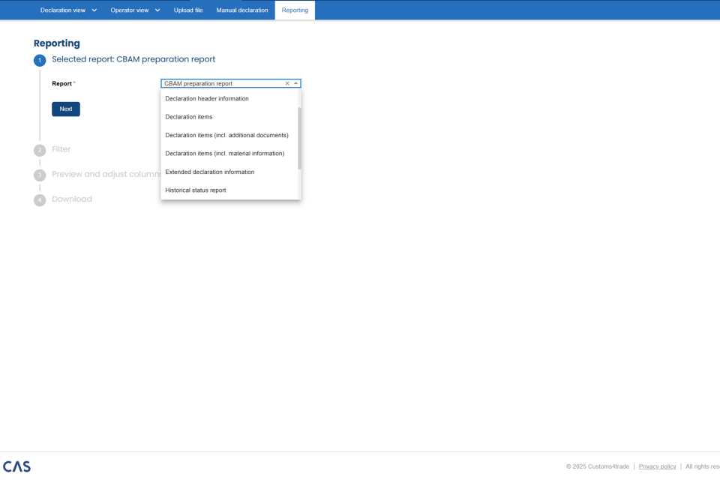Switch to the Reporting tab
Viewport: 720px width, 480px height.
coord(295,10)
